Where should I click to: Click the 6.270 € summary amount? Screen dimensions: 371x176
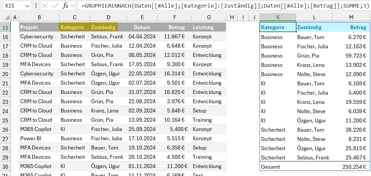pos(351,37)
